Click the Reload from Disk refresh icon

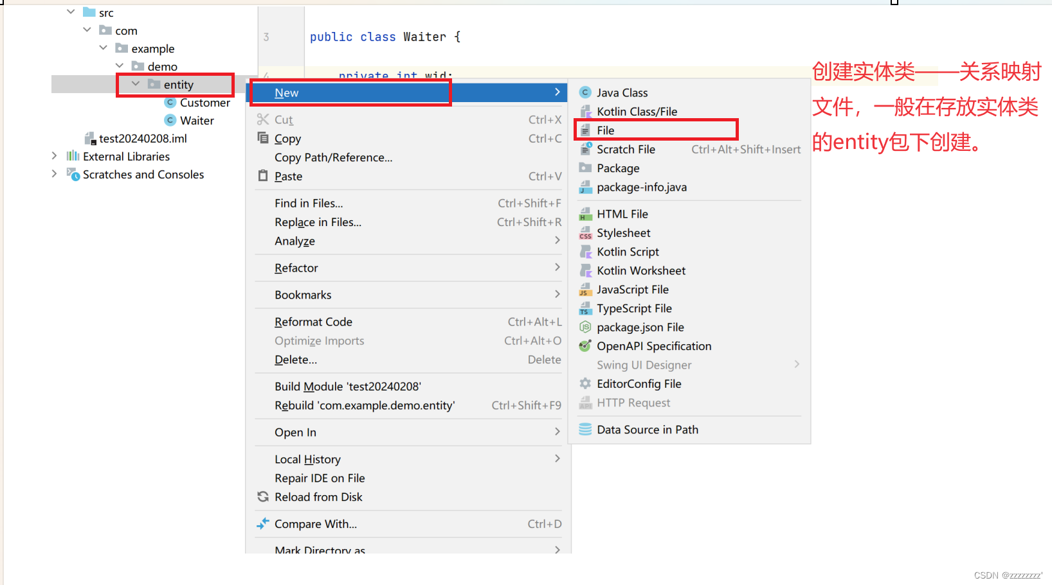click(262, 496)
